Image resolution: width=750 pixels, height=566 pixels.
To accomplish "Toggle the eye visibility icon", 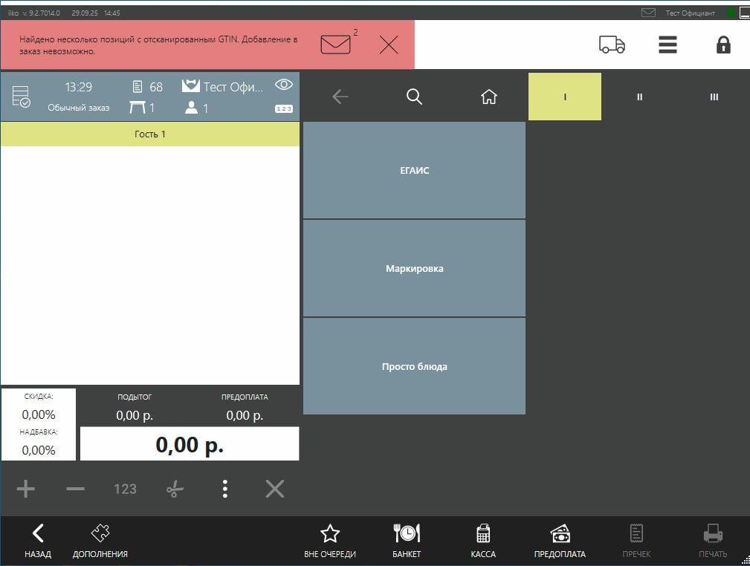I will coord(283,85).
